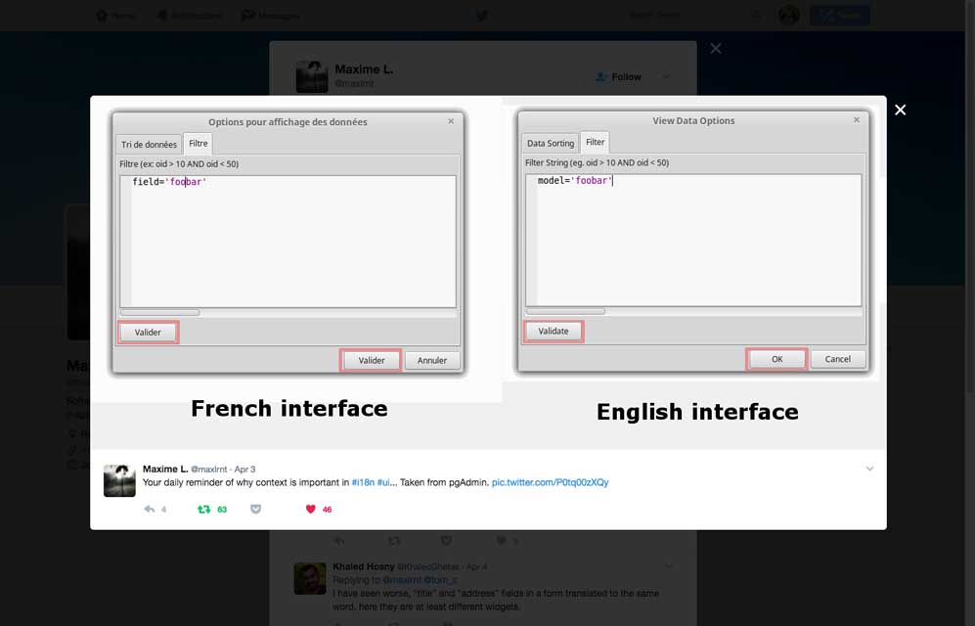Open the chevron menu next to Follow
Screen dimensions: 975x626
(x=667, y=76)
